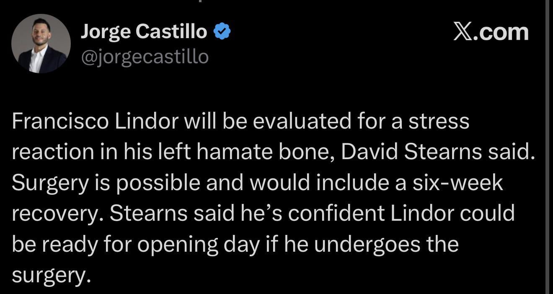This screenshot has height=294, width=553.
Task: Open the avatar photo of Jorge Castillo
Action: [41, 43]
